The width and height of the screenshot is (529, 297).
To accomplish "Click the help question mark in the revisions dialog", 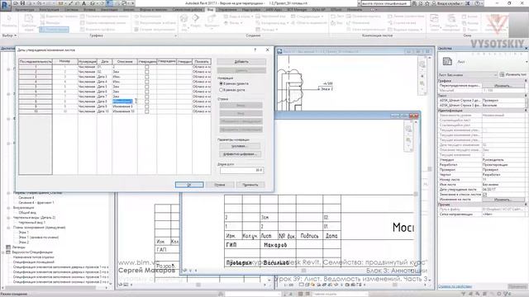I will coord(255,49).
